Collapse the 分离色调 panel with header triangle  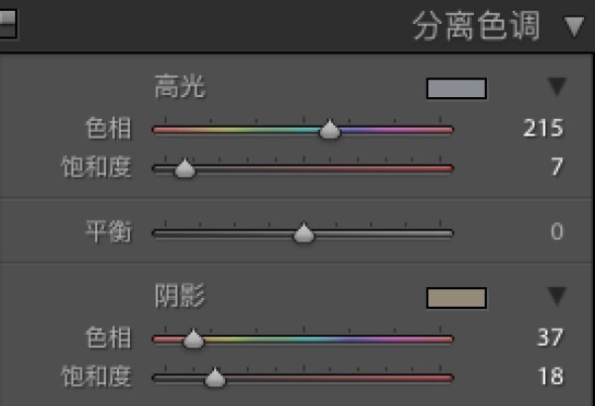574,27
